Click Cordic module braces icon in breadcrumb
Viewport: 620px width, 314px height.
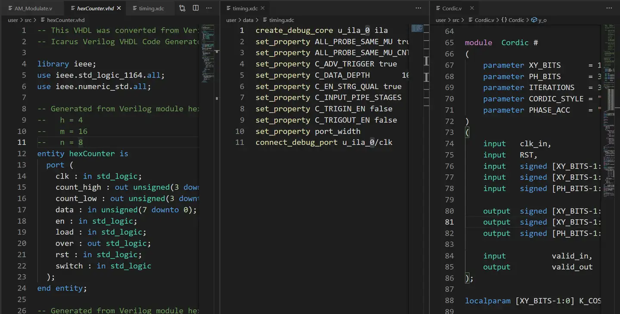tap(504, 20)
